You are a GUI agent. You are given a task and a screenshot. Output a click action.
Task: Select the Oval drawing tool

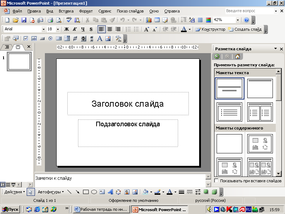(x=94, y=192)
